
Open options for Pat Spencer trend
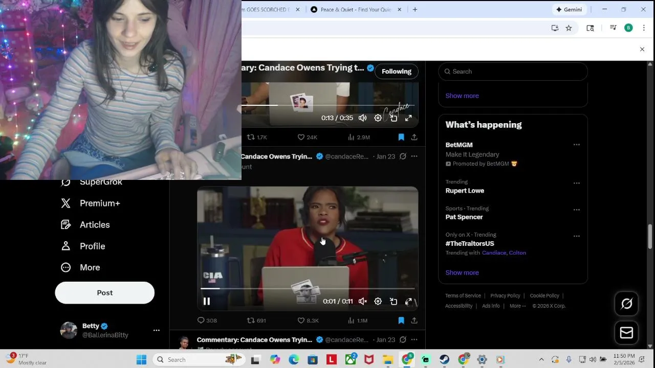[577, 210]
